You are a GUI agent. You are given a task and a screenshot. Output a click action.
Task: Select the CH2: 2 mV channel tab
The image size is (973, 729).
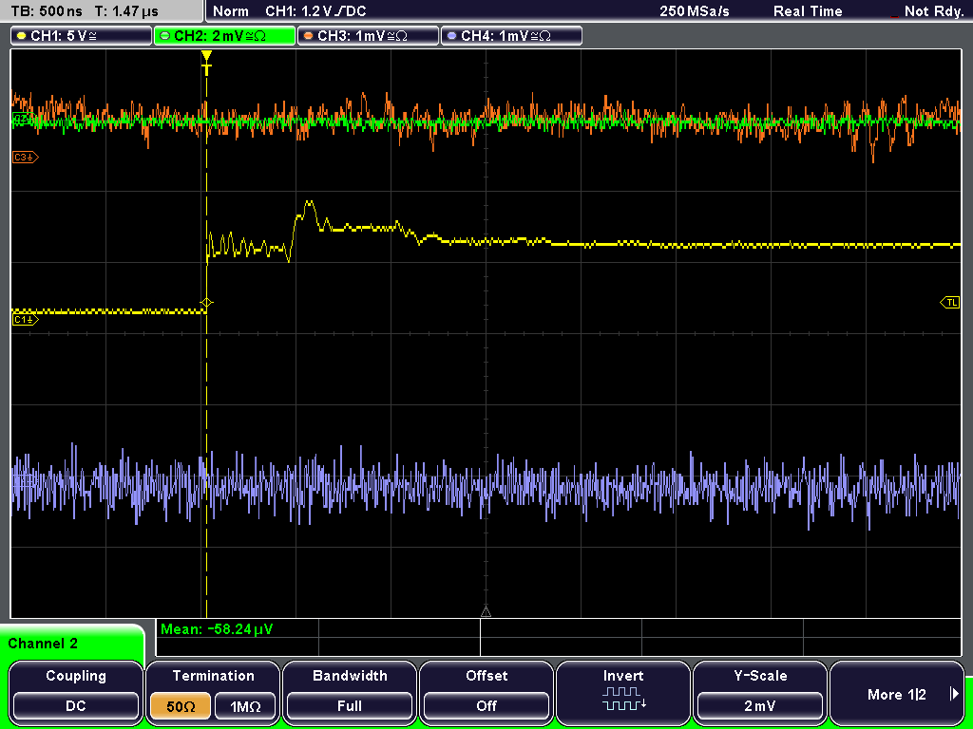coord(224,36)
